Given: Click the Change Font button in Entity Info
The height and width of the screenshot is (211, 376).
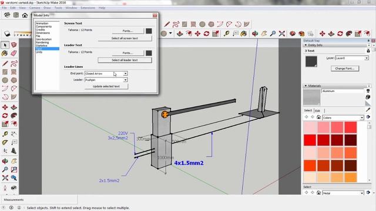Looking at the screenshot, I should tap(345, 69).
